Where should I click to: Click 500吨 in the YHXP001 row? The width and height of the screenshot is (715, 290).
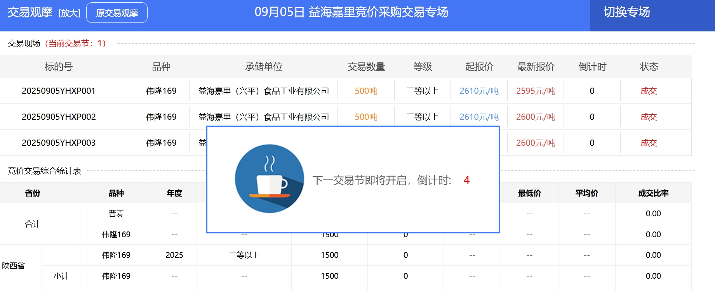click(x=366, y=91)
